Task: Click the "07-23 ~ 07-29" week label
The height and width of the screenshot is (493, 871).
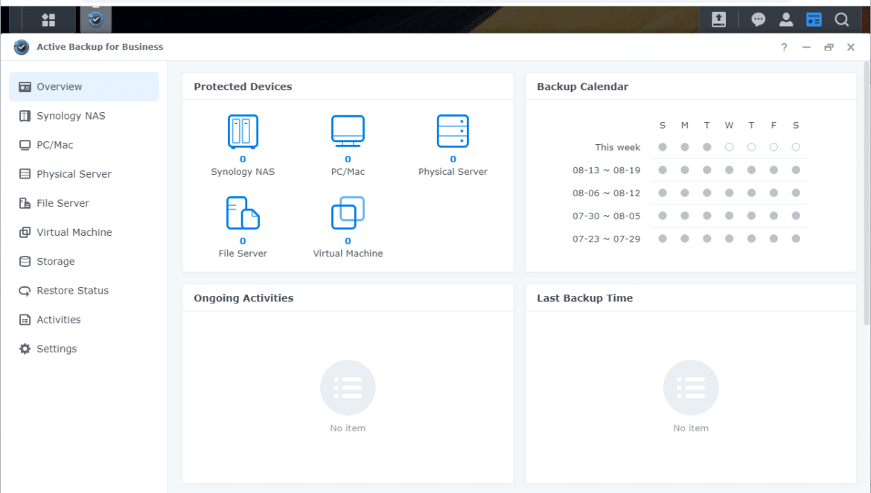Action: (x=607, y=239)
